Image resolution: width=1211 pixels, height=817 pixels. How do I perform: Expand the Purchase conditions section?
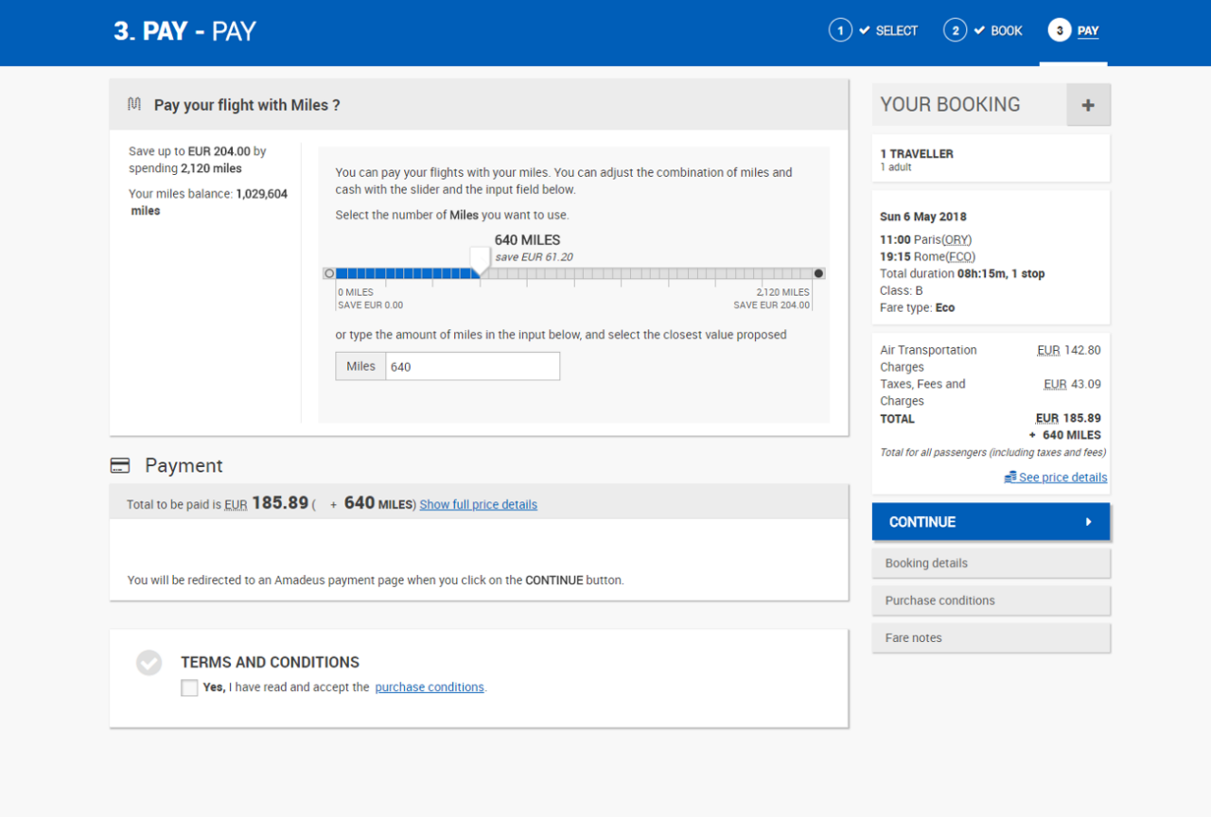click(x=991, y=600)
